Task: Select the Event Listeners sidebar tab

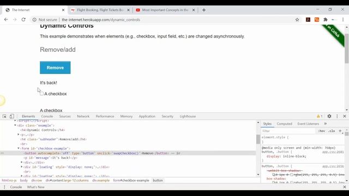Action: (x=308, y=124)
